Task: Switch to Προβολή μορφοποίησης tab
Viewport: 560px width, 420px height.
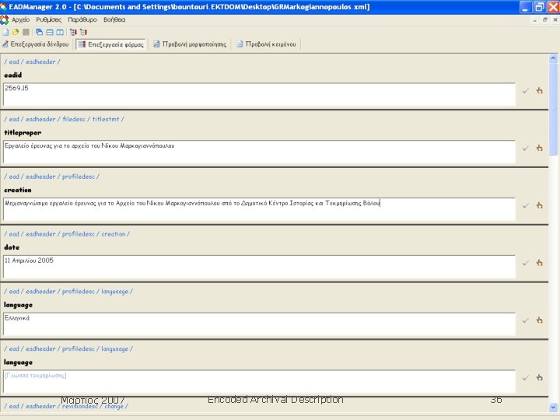Action: 190,44
